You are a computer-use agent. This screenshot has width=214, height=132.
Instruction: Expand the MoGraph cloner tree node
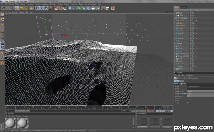coord(175,36)
